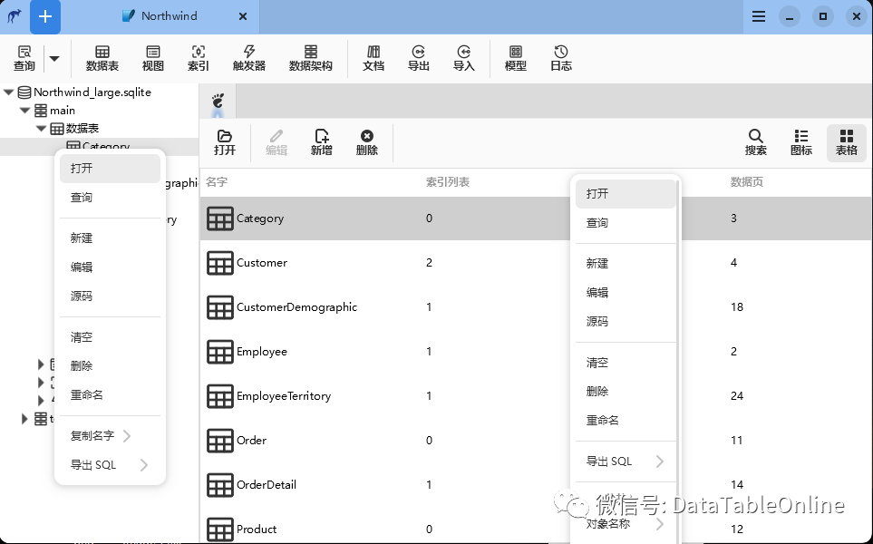Screen dimensions: 873x544
Task: Select the 索引 toolbar icon
Action: click(199, 58)
